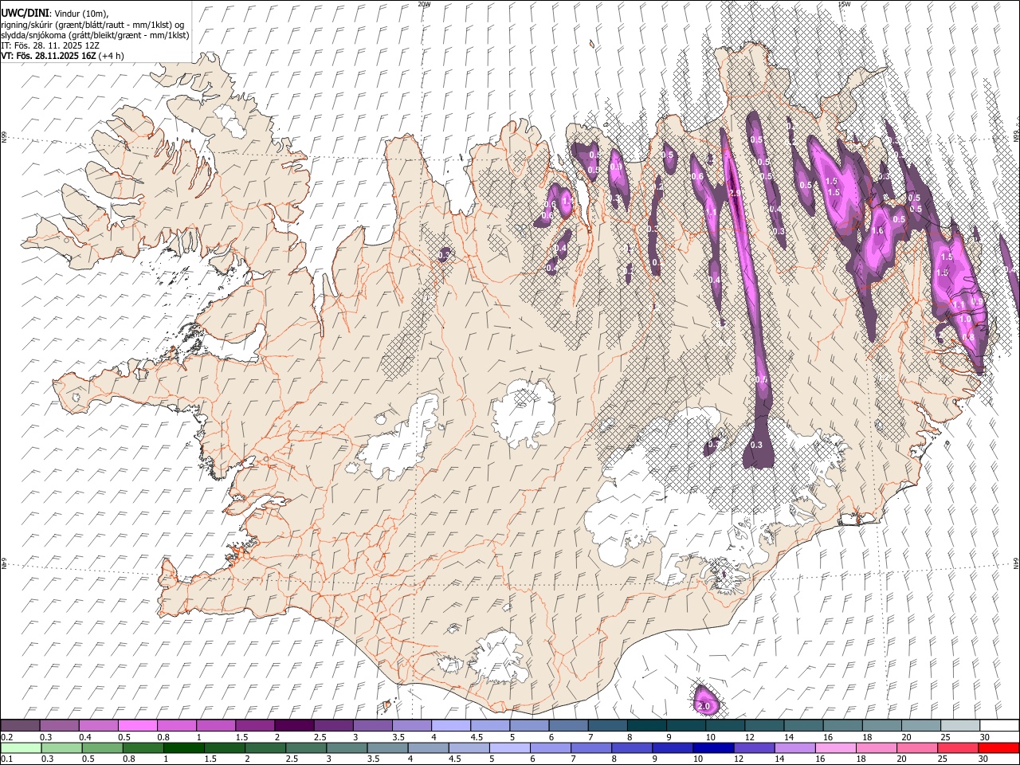
Task: Select the rain legend swatch labeled 0.5
Action: point(103,747)
